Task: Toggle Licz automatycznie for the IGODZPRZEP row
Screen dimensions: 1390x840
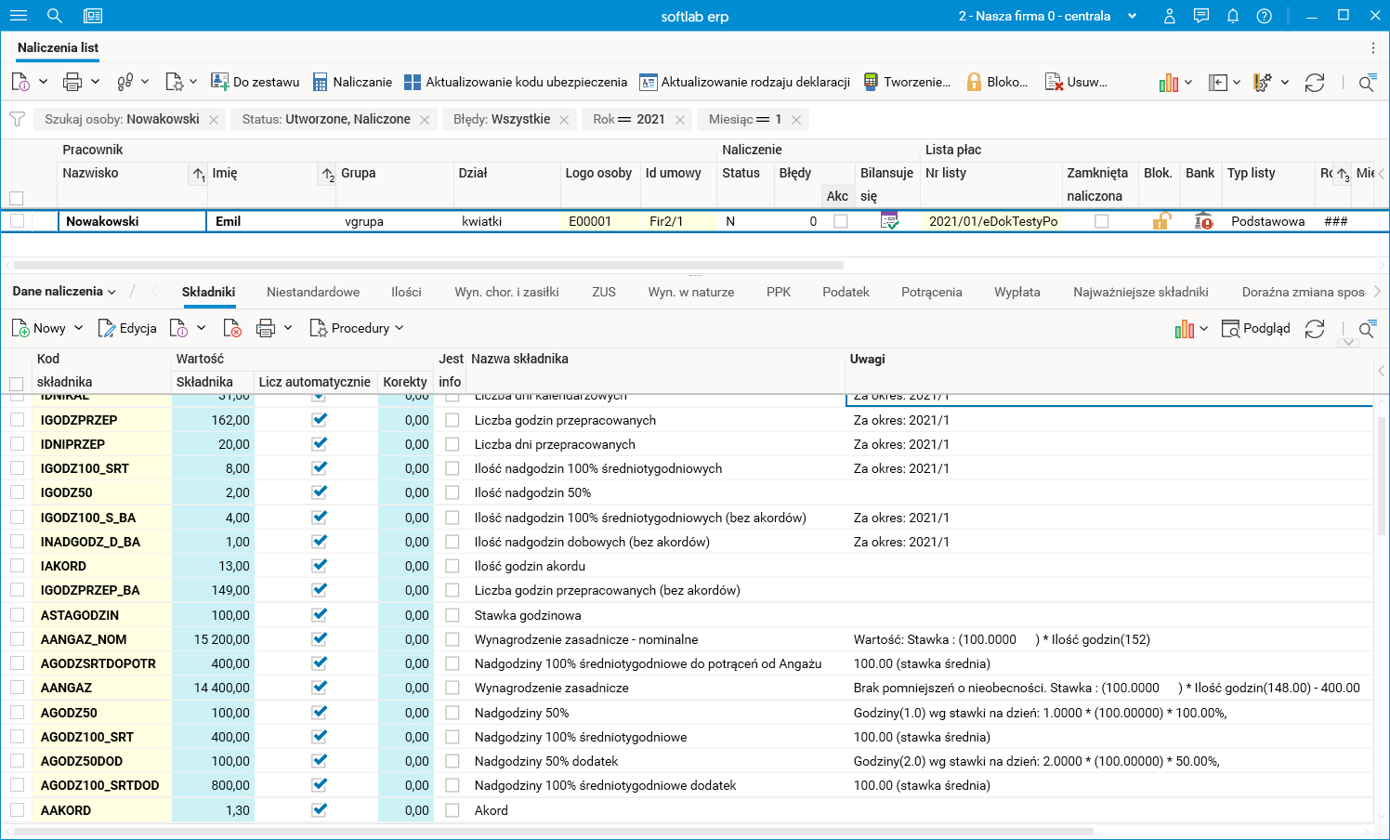Action: tap(320, 420)
